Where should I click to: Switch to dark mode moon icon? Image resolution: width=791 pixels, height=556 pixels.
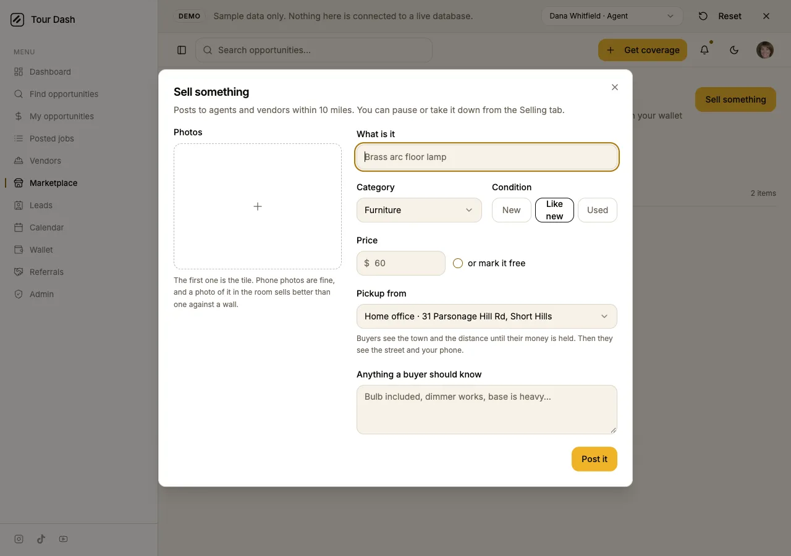pos(734,50)
